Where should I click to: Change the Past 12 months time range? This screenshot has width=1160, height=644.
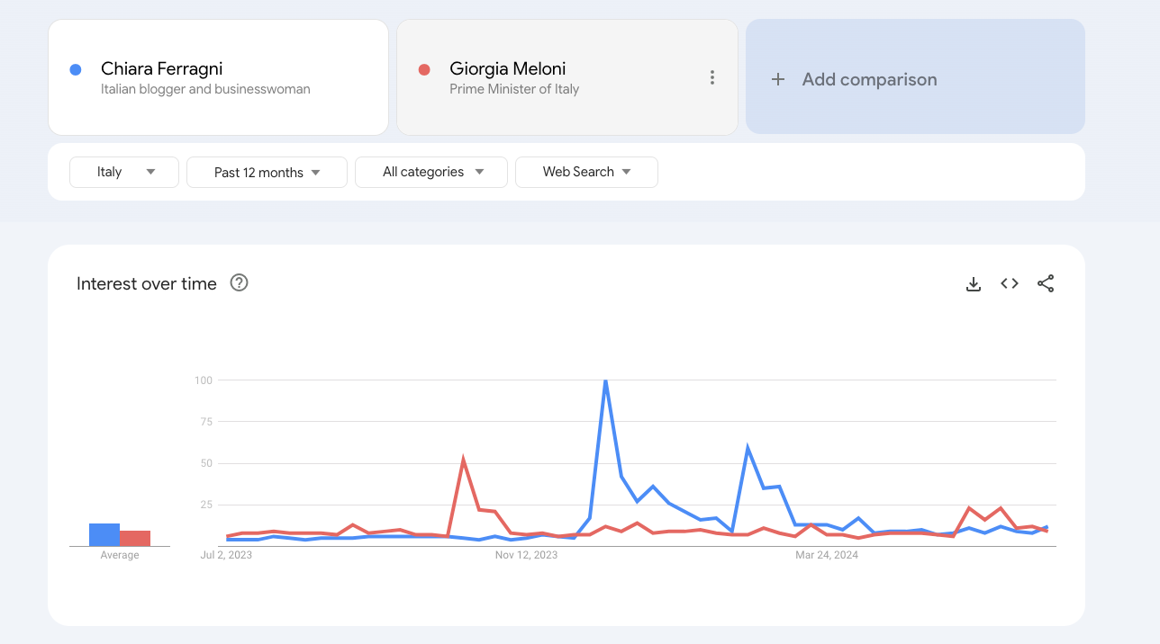point(267,172)
